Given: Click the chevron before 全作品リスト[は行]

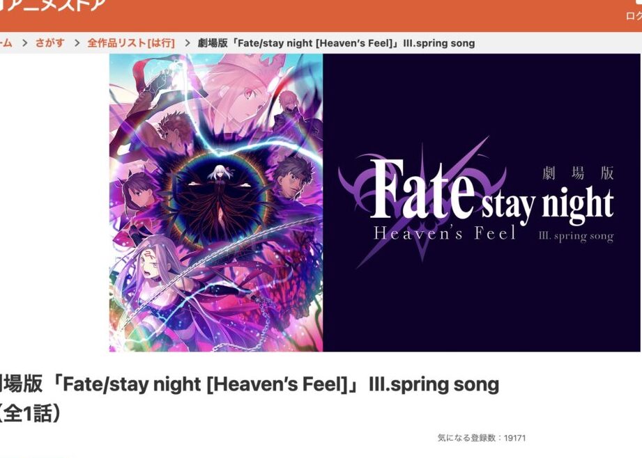Looking at the screenshot, I should click(77, 43).
